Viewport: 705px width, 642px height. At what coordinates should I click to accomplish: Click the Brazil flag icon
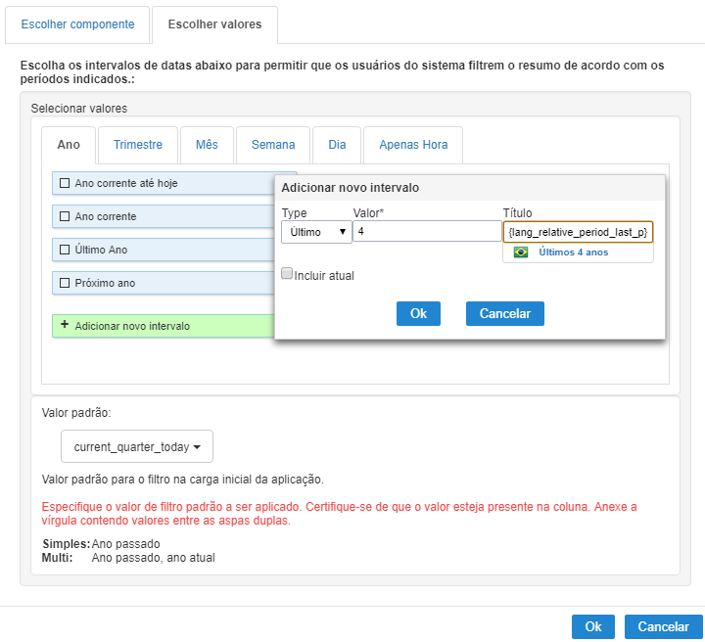click(x=521, y=252)
